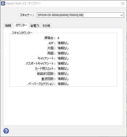Click the 片面 counter label

pyautogui.click(x=51, y=48)
